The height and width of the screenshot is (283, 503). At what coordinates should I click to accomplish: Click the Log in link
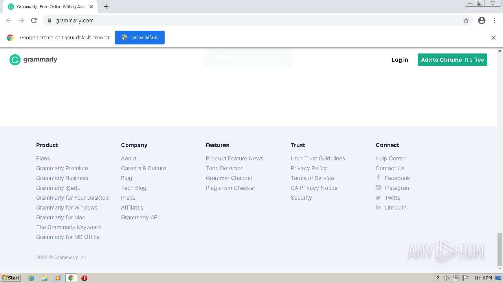coord(400,60)
